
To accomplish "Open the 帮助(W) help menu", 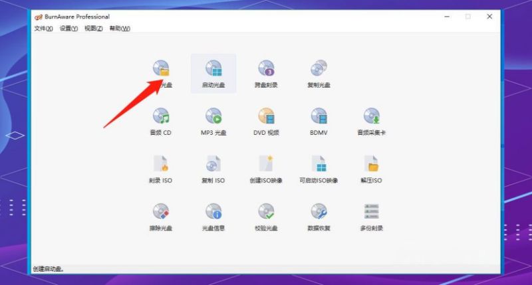I will [x=120, y=29].
